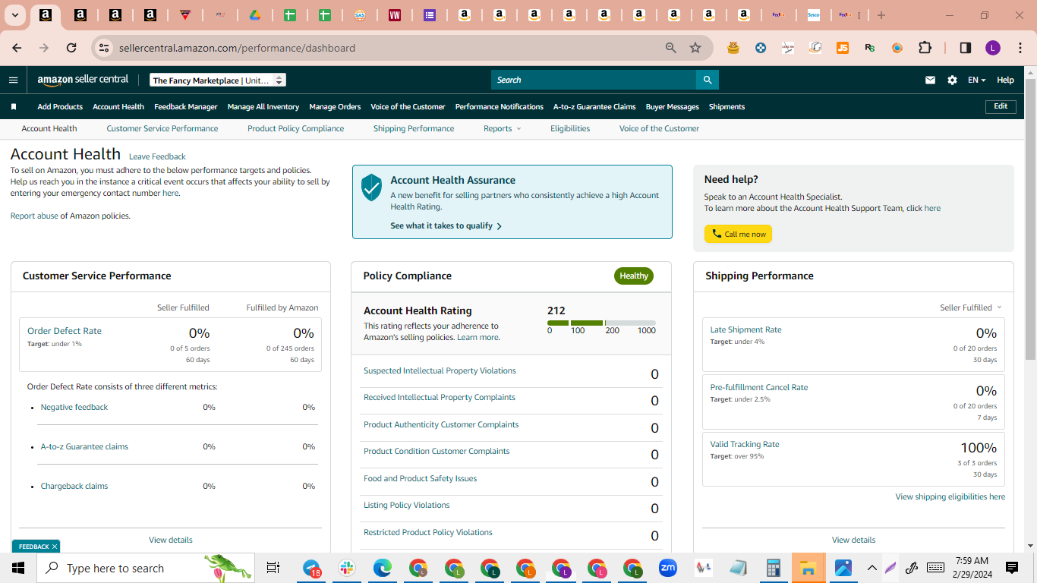Click the bookmark icon left of Add Products
Image resolution: width=1037 pixels, height=583 pixels.
pyautogui.click(x=13, y=107)
